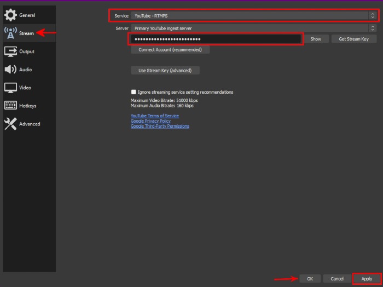Click the Video display icon
This screenshot has width=383, height=287.
[x=10, y=88]
